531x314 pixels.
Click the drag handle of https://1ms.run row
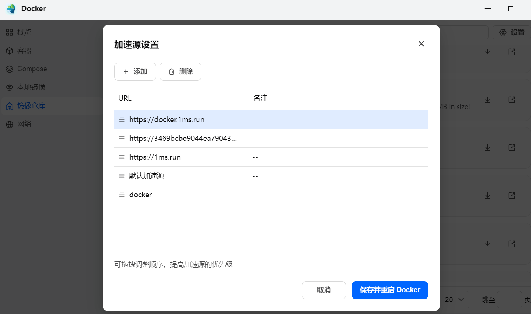pyautogui.click(x=122, y=157)
